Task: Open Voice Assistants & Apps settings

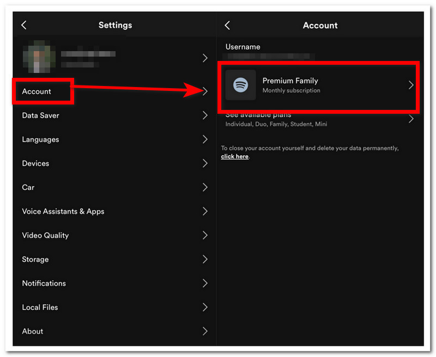Action: [x=63, y=211]
